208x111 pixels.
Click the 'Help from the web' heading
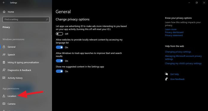174,46
